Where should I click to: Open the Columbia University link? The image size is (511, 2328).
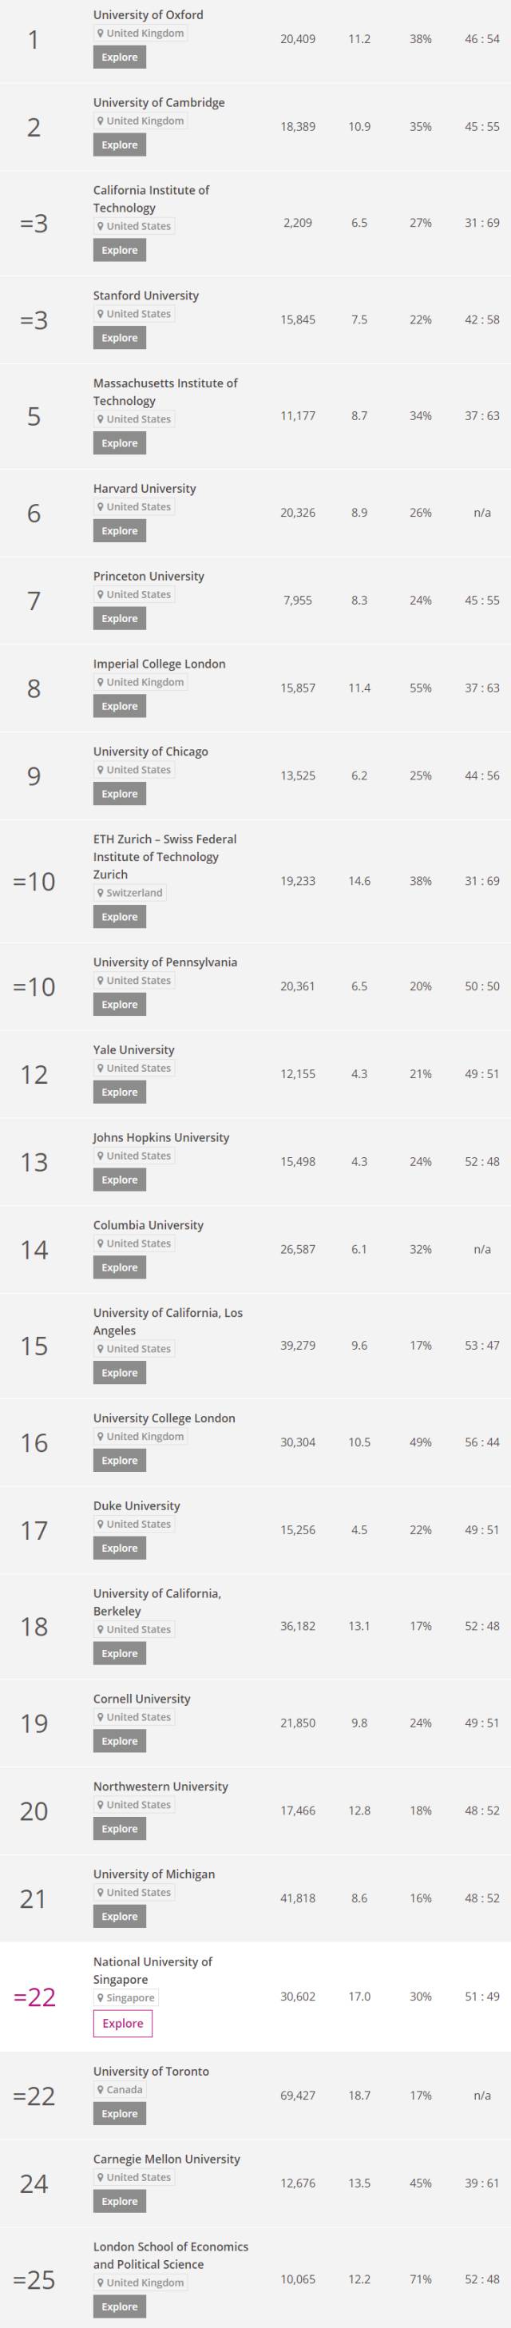click(x=148, y=1225)
